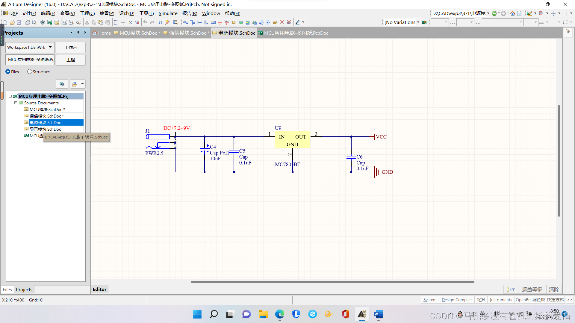Click the 工作台 button
Image resolution: width=575 pixels, height=323 pixels.
pyautogui.click(x=71, y=48)
